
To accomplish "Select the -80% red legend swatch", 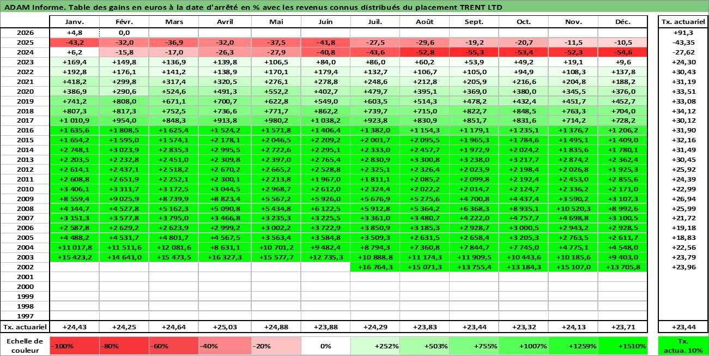I will click(x=124, y=346).
